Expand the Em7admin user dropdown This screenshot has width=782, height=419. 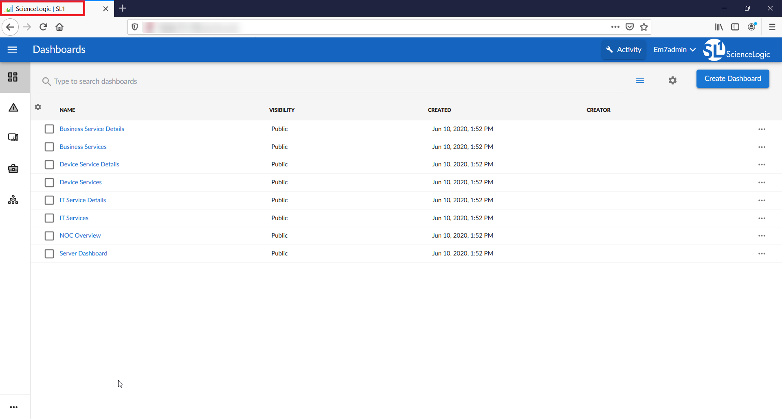click(x=674, y=50)
